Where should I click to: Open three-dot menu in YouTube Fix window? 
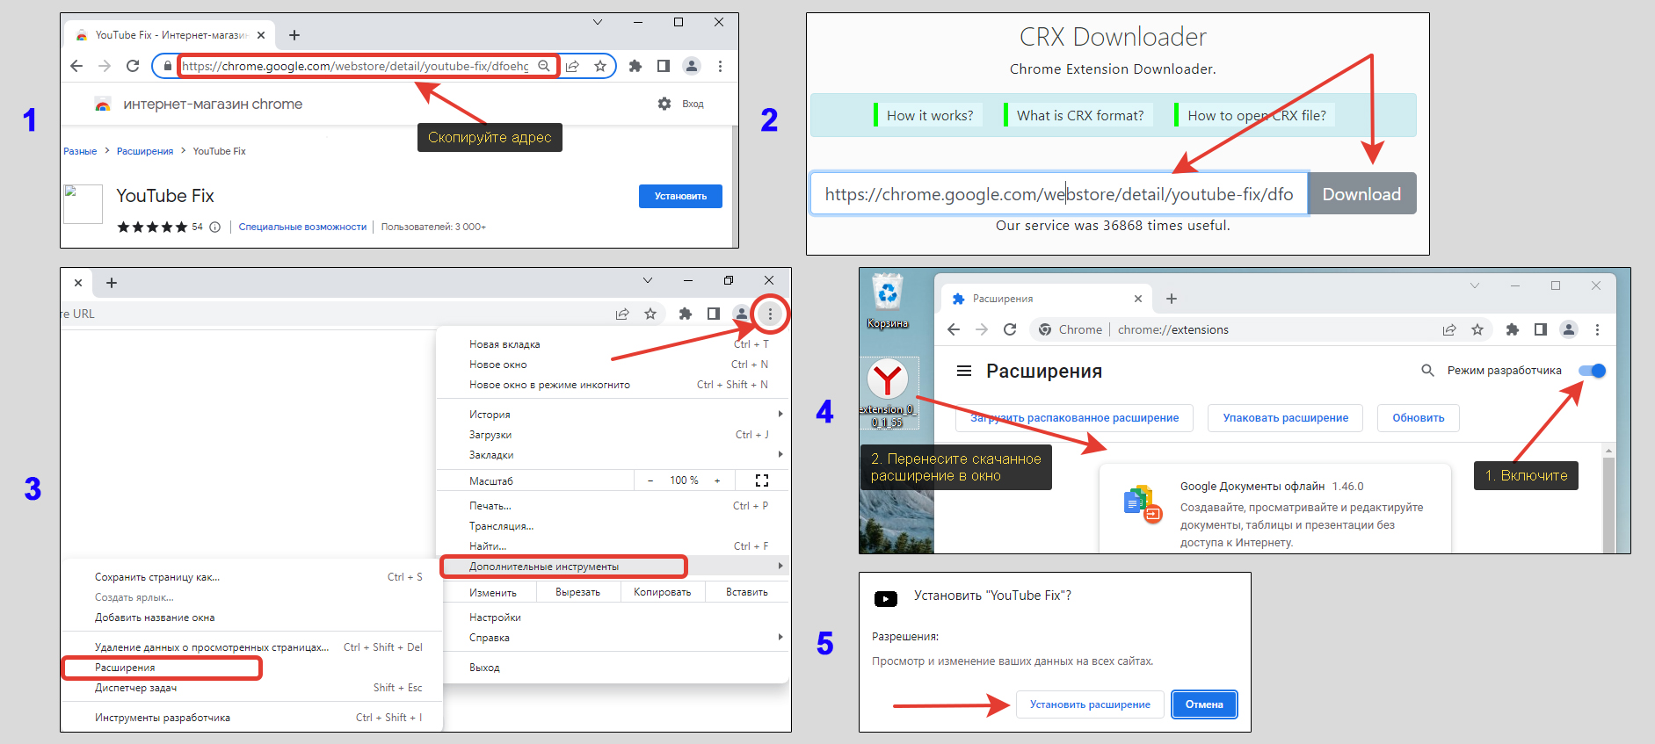(720, 66)
